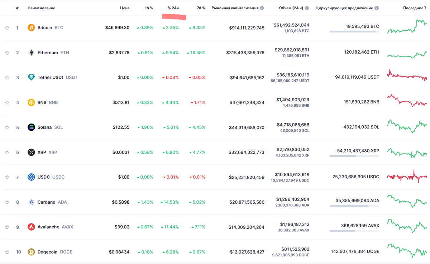This screenshot has height=264, width=430.
Task: Open Tether volume $86,185,610,119 link
Action: point(293,75)
